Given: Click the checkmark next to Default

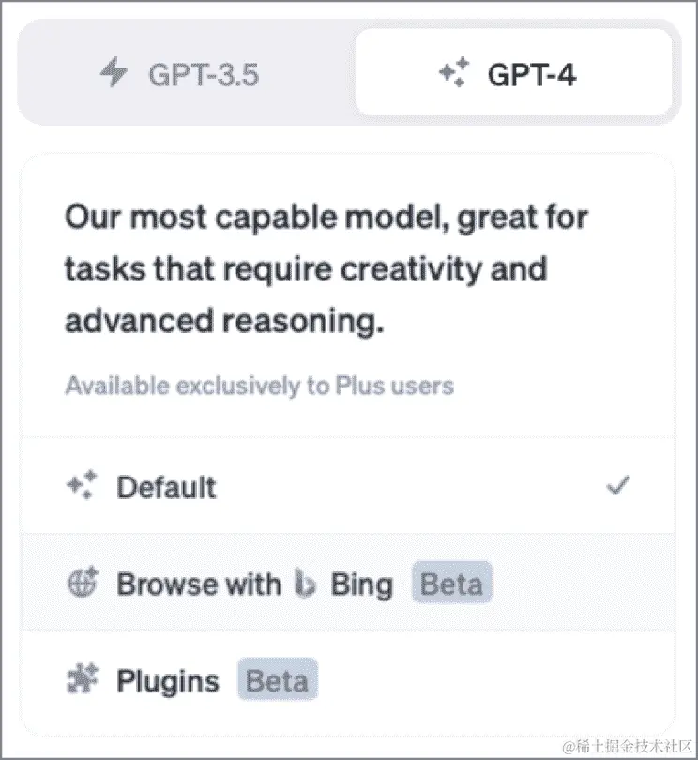Looking at the screenshot, I should coord(618,485).
